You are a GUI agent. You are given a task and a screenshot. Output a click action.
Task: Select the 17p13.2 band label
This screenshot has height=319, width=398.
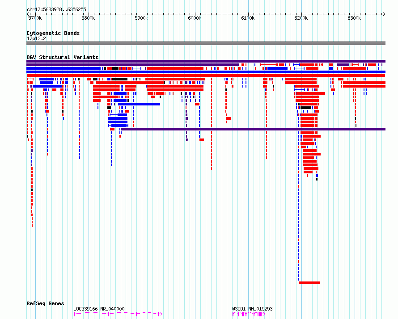click(36, 38)
